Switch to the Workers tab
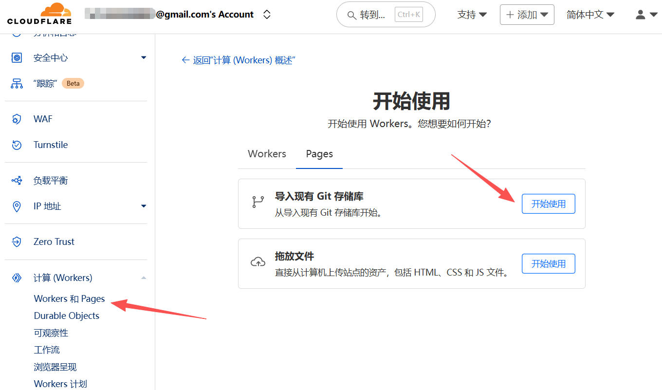Screen dimensions: 662x390 pyautogui.click(x=267, y=154)
